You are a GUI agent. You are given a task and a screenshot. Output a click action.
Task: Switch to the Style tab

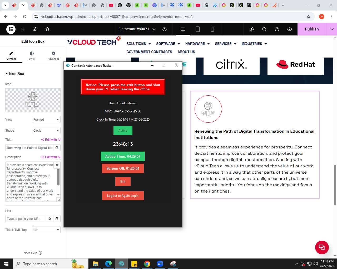tap(32, 56)
